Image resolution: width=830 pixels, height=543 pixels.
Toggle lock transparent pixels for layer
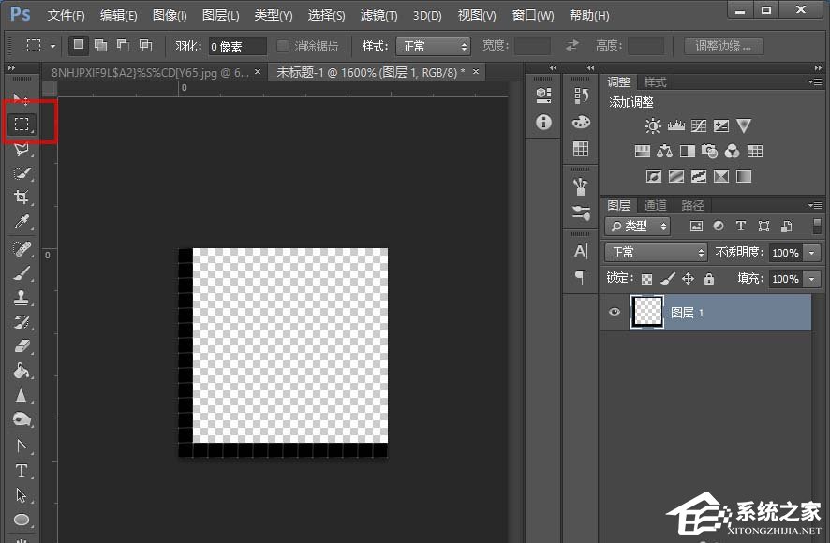point(645,279)
